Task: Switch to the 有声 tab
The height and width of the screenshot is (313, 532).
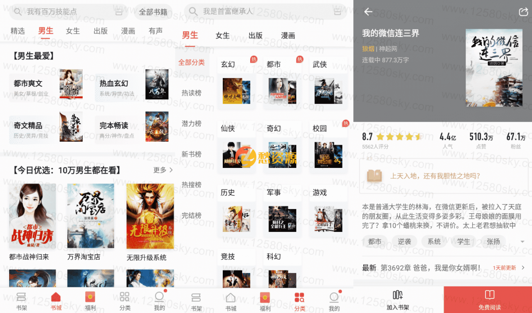Action: [x=155, y=31]
